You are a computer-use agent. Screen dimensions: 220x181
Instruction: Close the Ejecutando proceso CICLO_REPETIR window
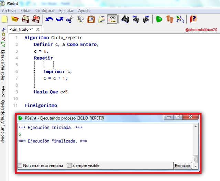point(190,117)
